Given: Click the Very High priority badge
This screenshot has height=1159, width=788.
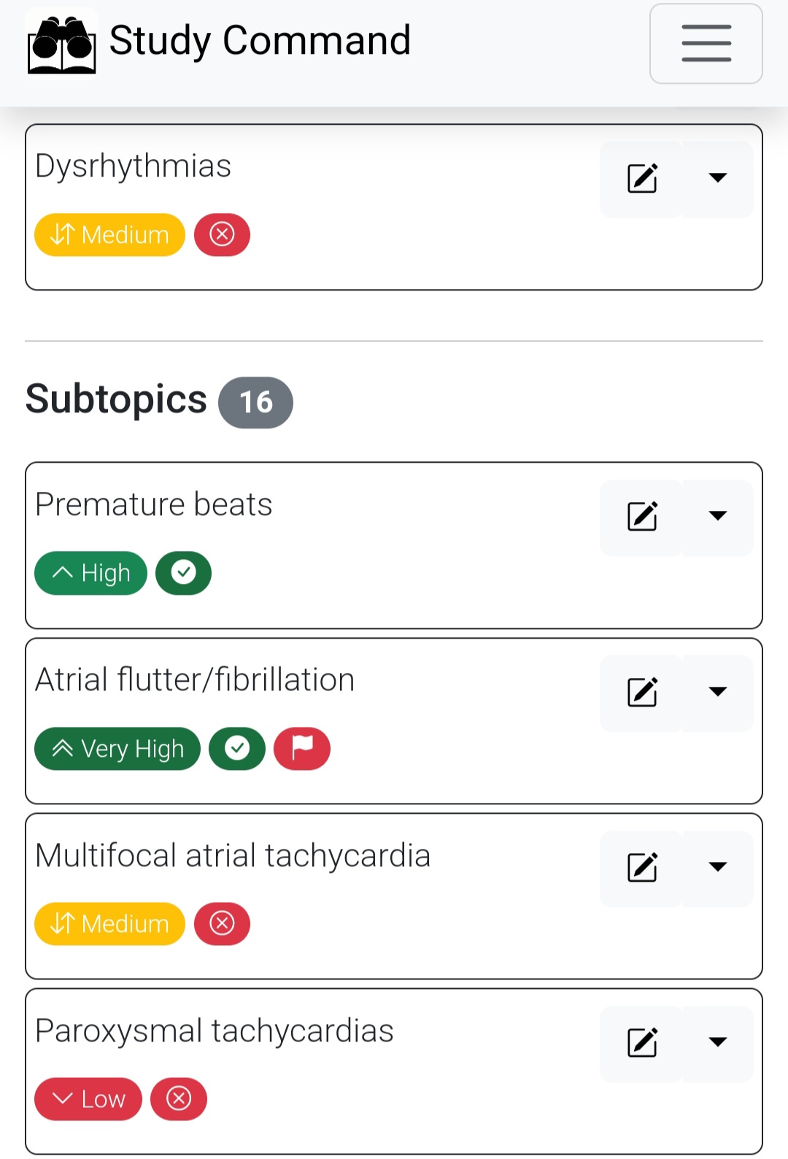Looking at the screenshot, I should (117, 748).
